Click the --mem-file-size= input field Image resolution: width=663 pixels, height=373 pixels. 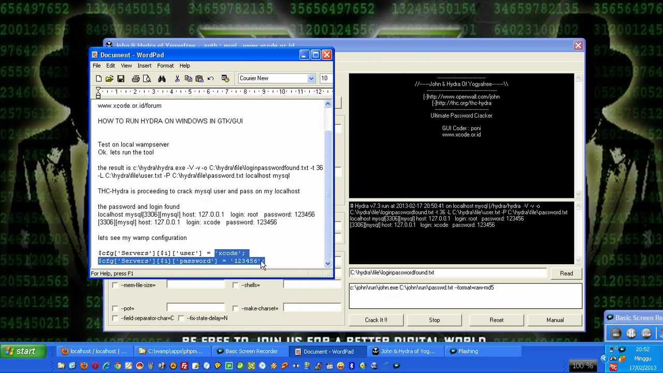click(195, 285)
